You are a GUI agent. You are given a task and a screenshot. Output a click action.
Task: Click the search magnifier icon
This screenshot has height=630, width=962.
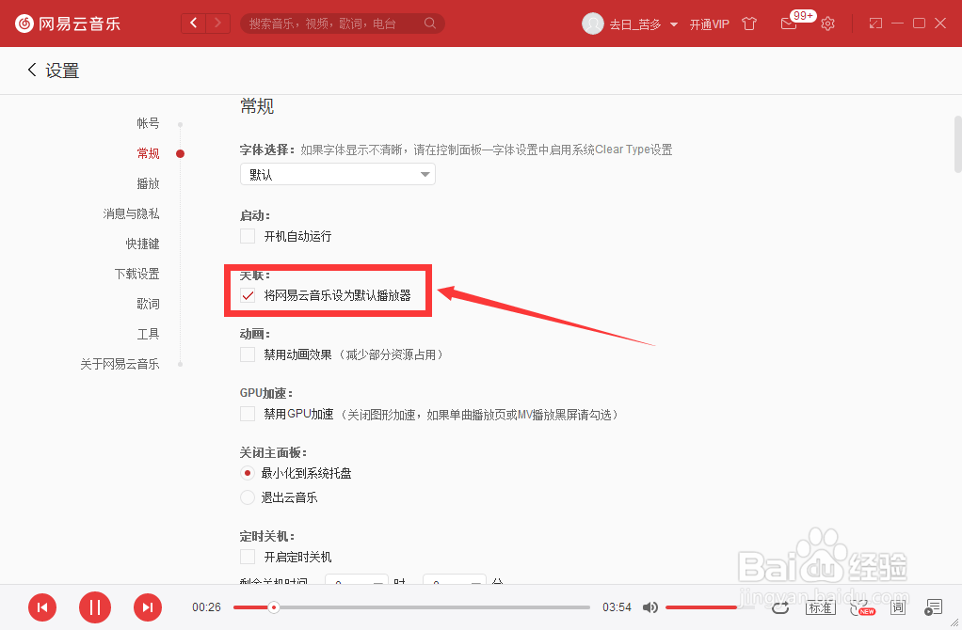pos(429,24)
